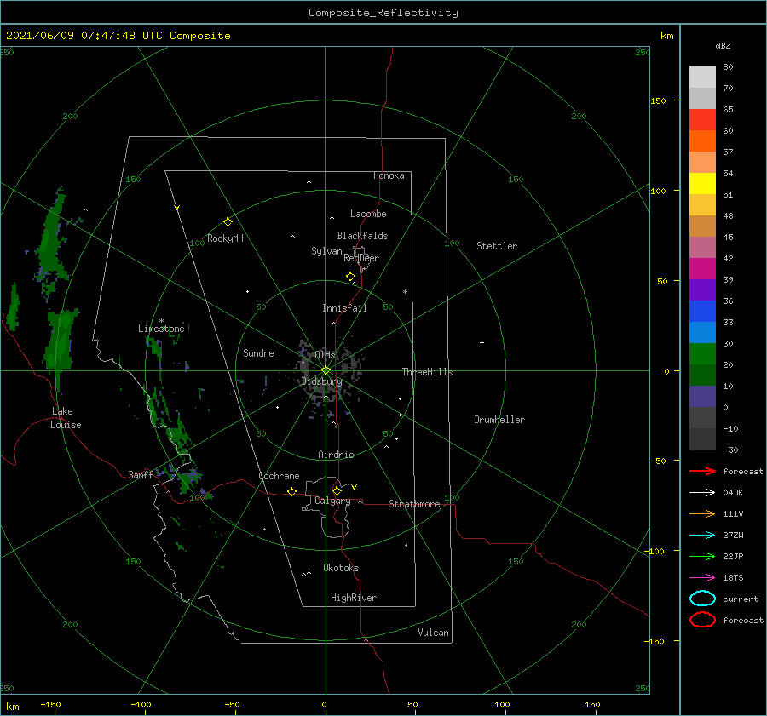Click the yellow diamond marker near Cochrane
Screen dimensions: 767x716
point(292,492)
